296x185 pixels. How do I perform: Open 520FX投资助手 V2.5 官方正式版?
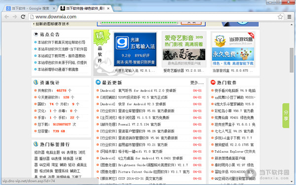[x=143, y=97]
